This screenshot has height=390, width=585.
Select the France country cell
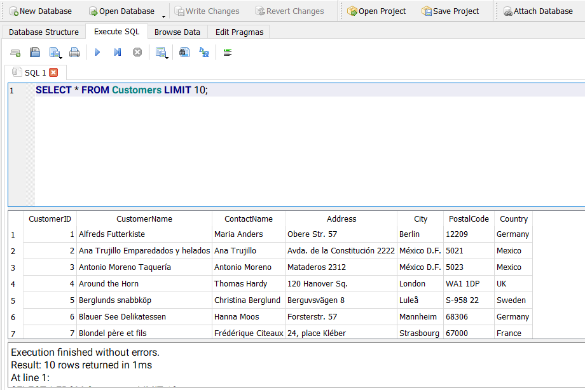tap(514, 333)
